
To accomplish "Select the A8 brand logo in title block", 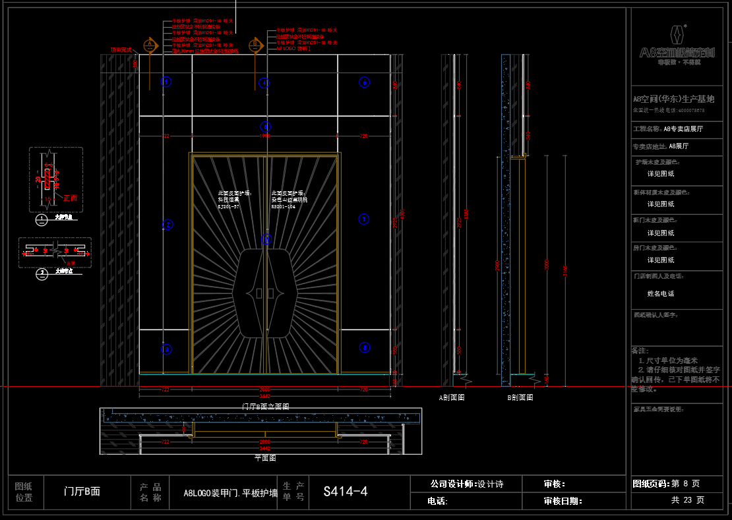I will coord(677,45).
